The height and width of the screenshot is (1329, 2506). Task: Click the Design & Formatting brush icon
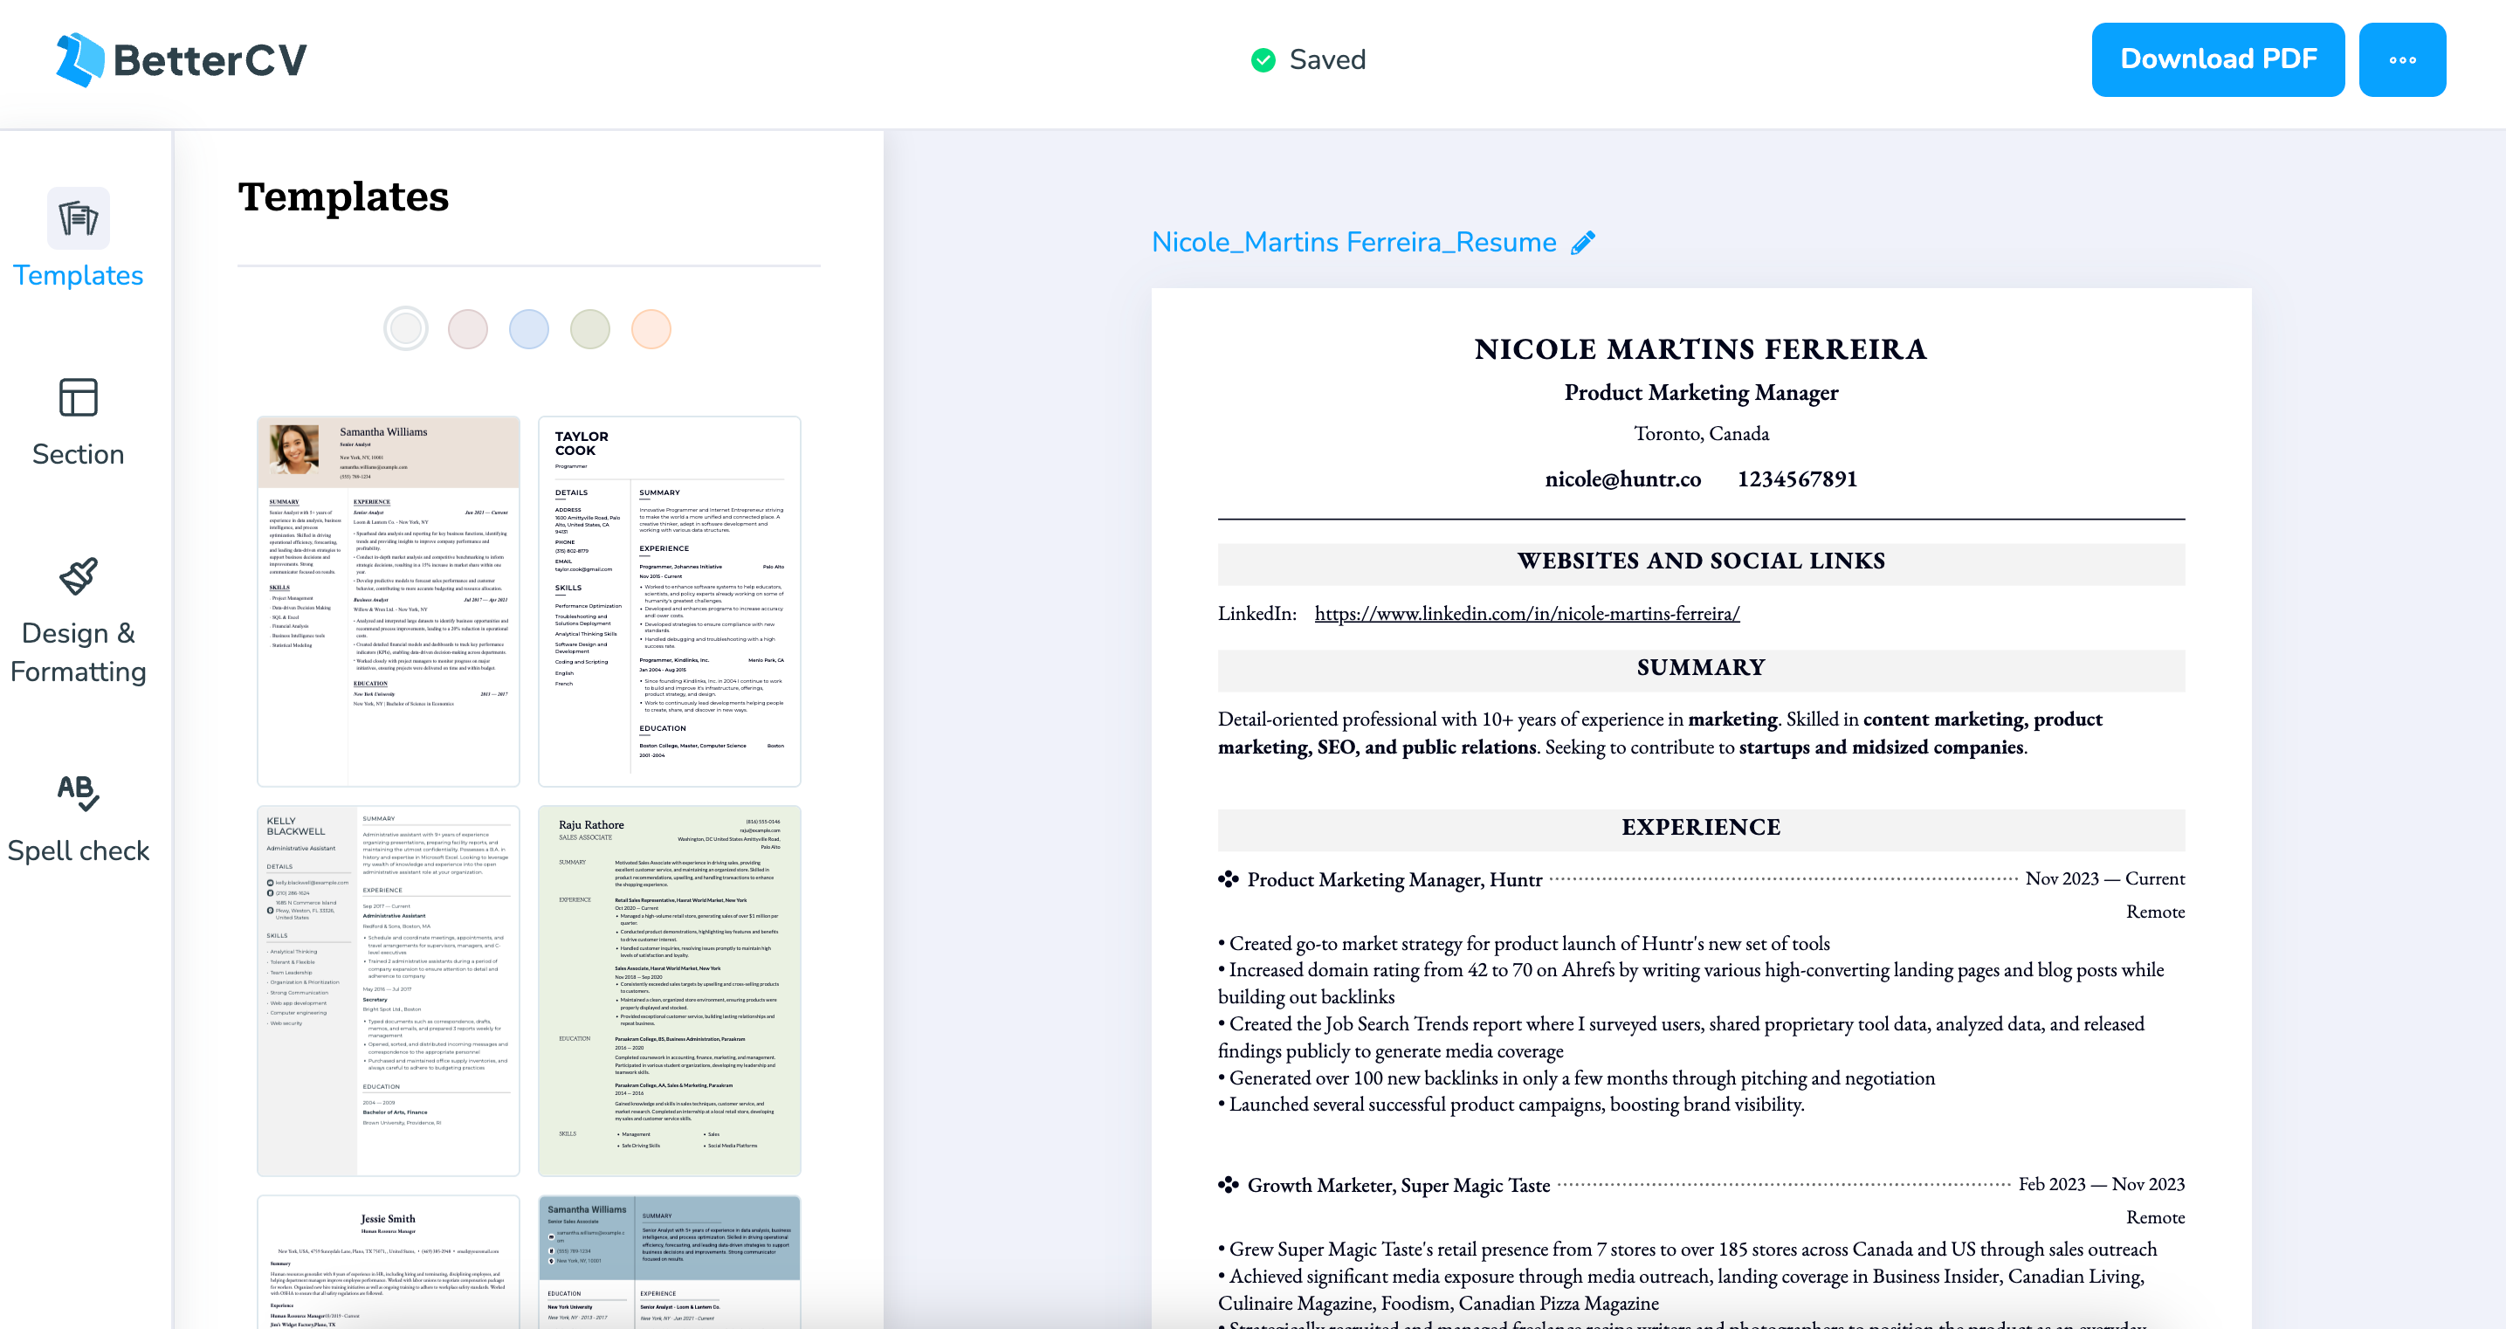point(78,576)
